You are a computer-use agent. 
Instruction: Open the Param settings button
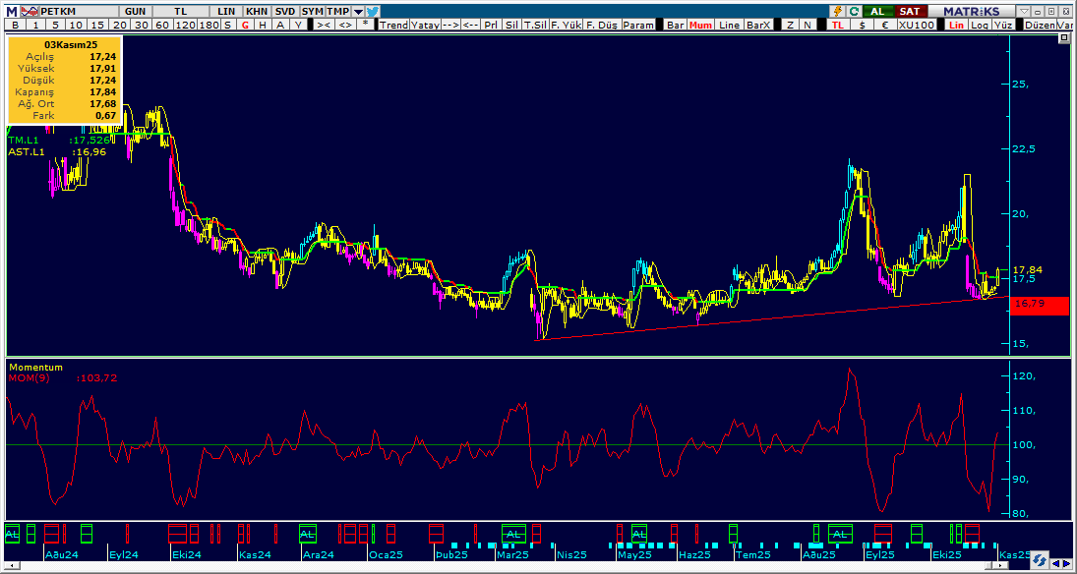[638, 24]
